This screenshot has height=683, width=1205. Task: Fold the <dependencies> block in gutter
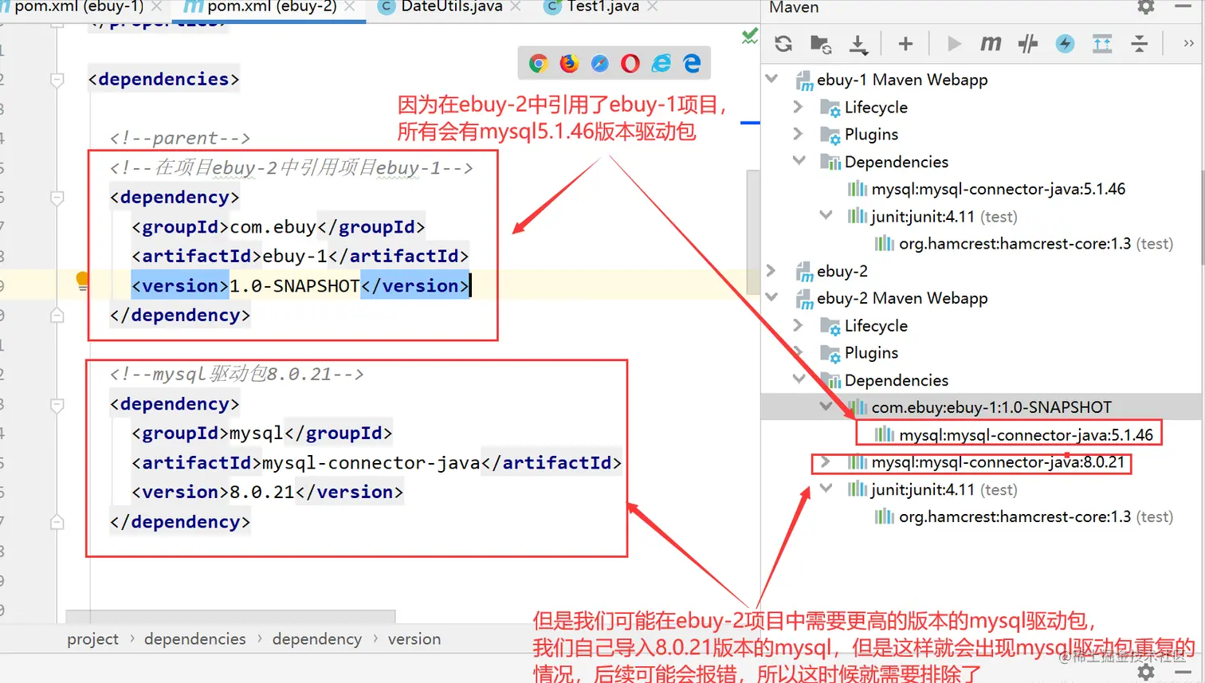pos(57,80)
